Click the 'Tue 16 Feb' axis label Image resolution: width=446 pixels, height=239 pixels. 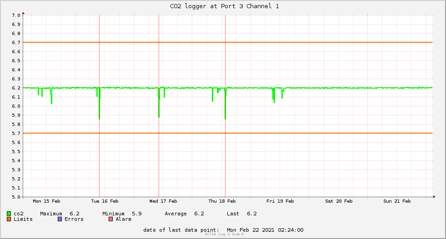coord(105,201)
